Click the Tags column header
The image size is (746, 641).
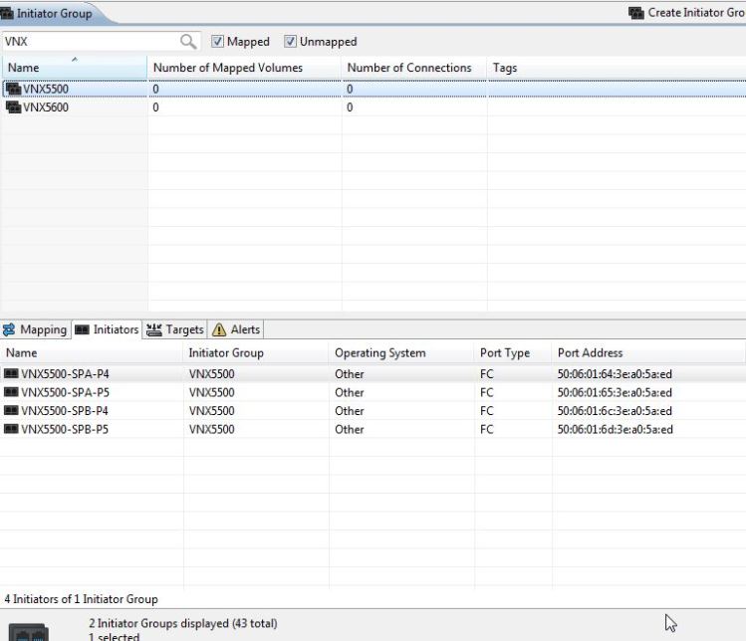(617, 68)
